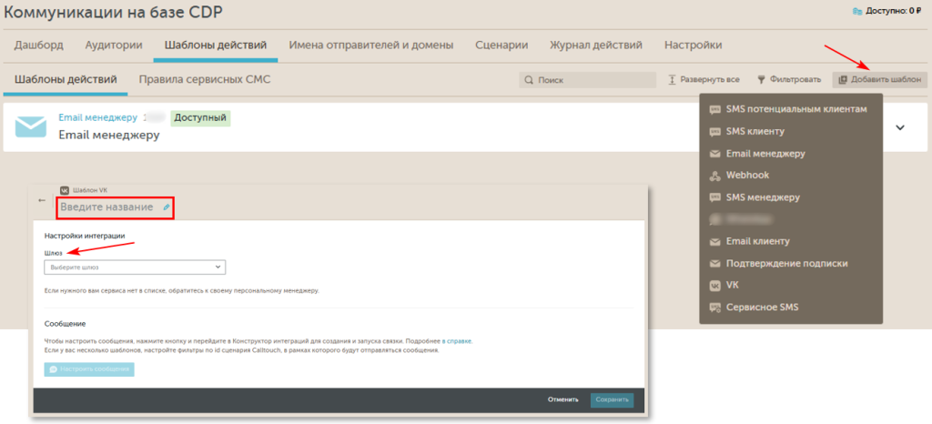Select Сервисное SMS from the template list
This screenshot has height=424, width=932.
point(763,308)
